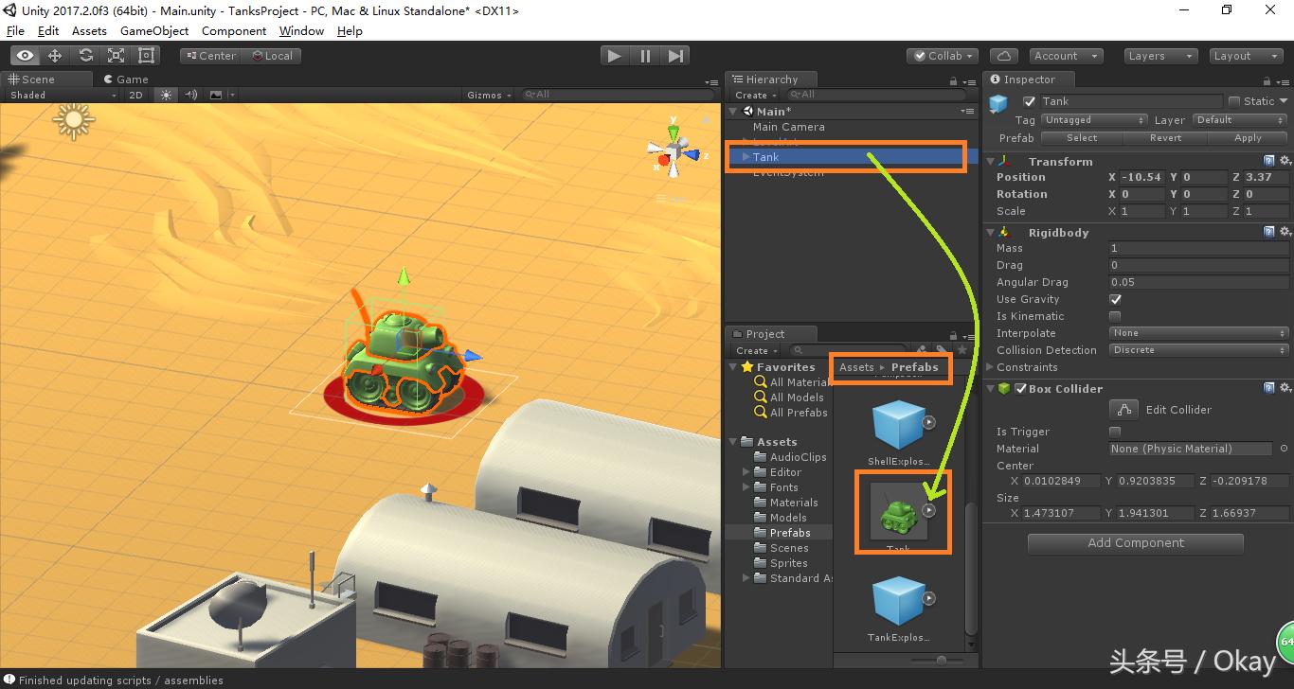Select the Rotate tool
The height and width of the screenshot is (689, 1294).
click(x=85, y=55)
